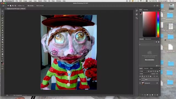Select the Zoom tool
This screenshot has width=176, height=99.
[x=2, y=56]
